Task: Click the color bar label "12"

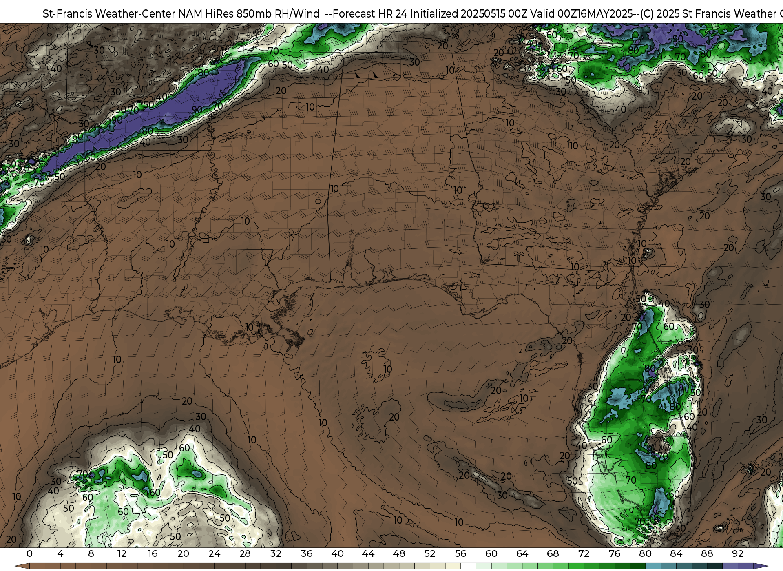Action: pyautogui.click(x=122, y=553)
